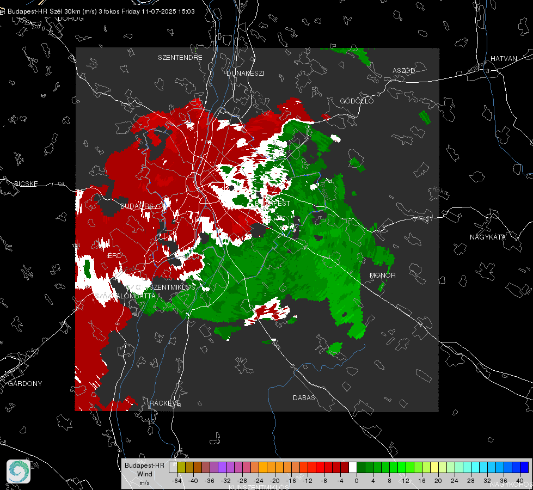The width and height of the screenshot is (533, 490).
Task: Click the 24 legend value
Action: (455, 481)
